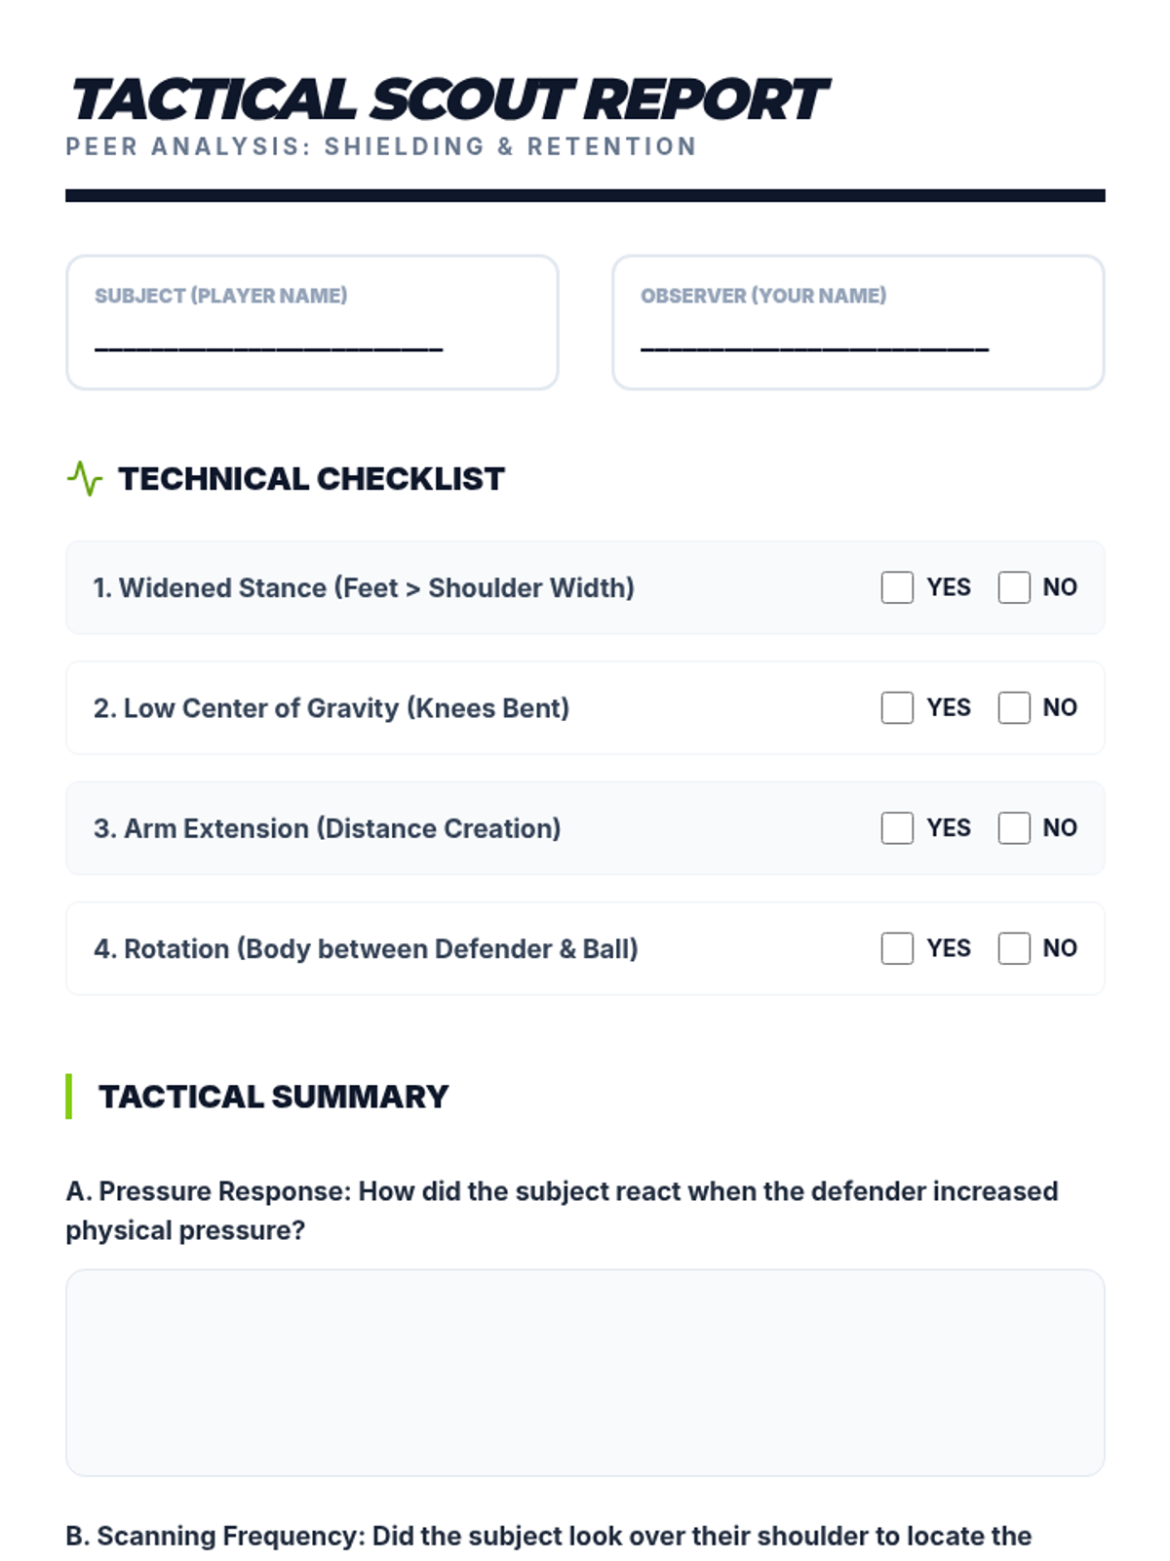
Task: Mark NO for Arm Extension
Action: 1014,827
